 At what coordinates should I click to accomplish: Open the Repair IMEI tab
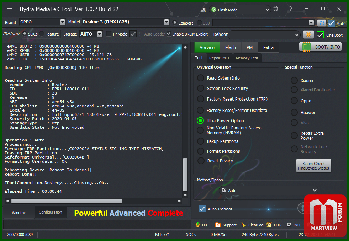pos(219,58)
